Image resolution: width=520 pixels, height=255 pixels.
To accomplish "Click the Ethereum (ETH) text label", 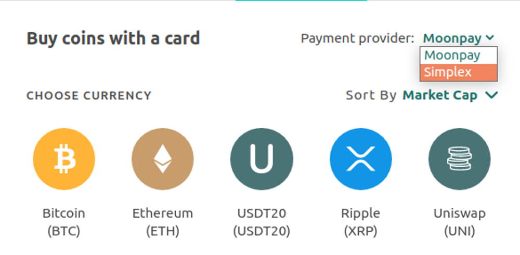I will [162, 222].
